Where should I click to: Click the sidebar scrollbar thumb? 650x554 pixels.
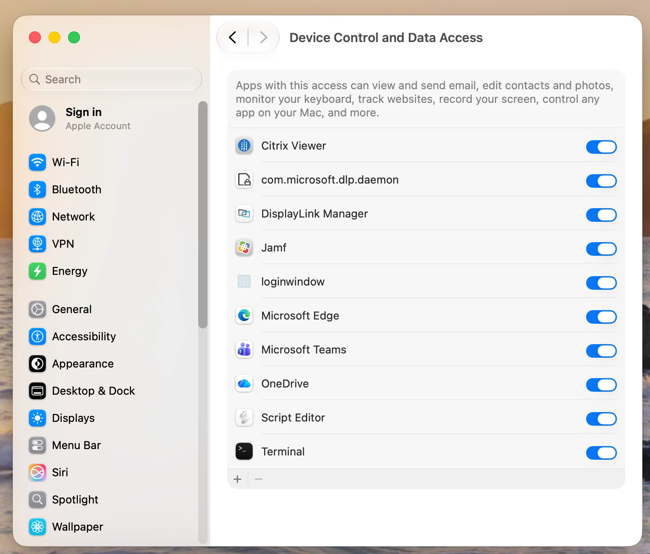203,215
